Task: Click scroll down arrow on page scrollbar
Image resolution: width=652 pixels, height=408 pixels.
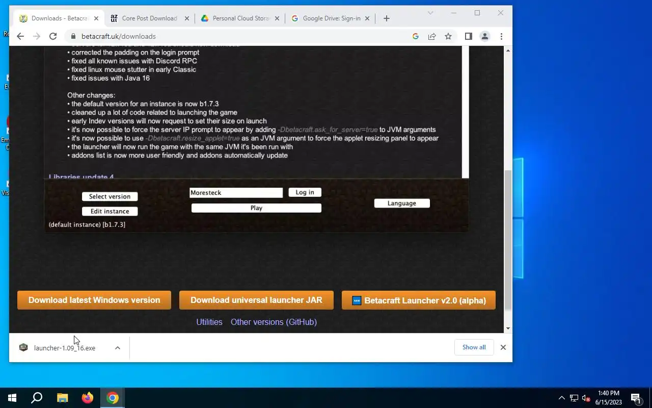Action: tap(508, 329)
